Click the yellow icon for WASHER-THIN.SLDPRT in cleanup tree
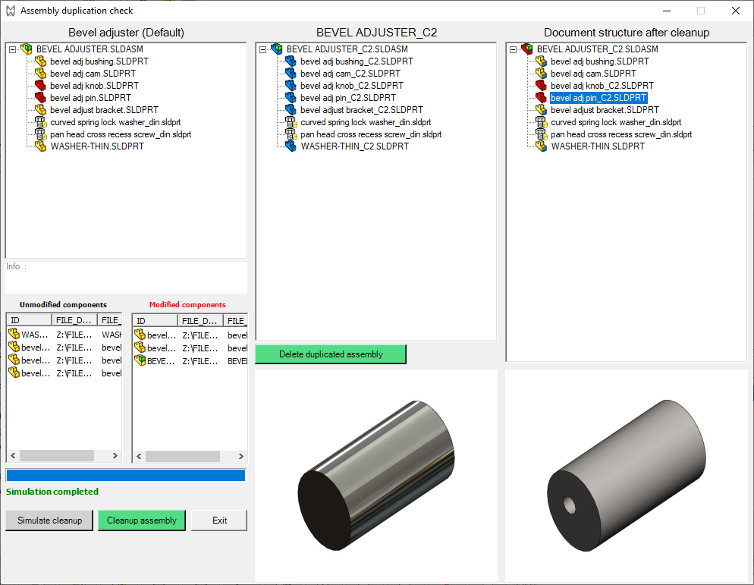 pos(542,146)
